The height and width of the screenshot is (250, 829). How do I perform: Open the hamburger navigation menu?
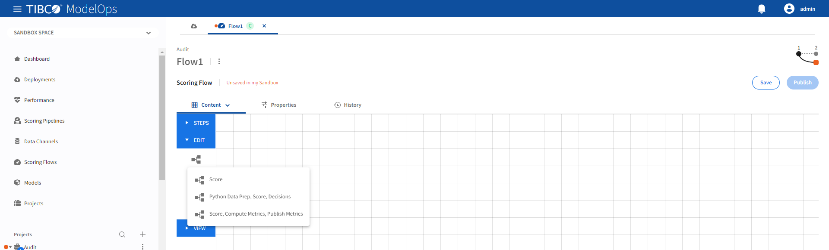point(17,9)
